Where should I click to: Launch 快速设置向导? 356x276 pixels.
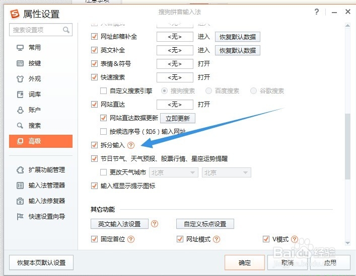coord(47,217)
